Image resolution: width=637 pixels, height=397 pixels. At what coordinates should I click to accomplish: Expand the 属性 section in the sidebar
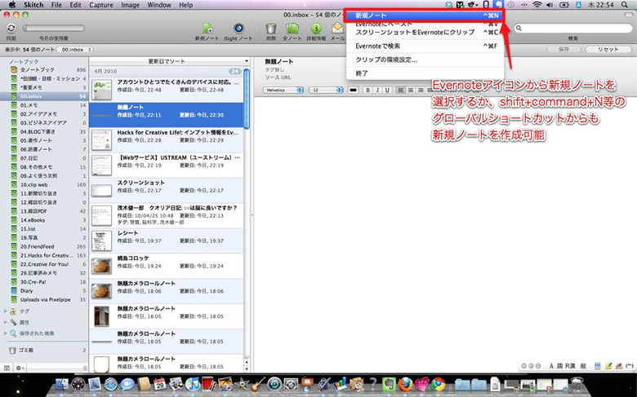[x=5, y=322]
